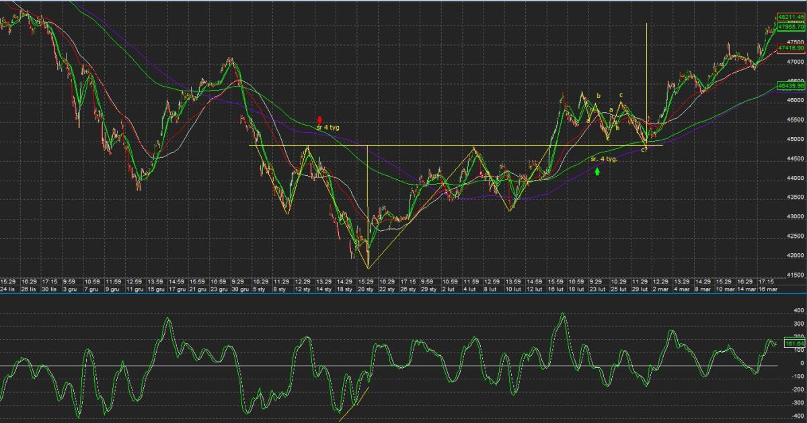This screenshot has width=807, height=423.
Task: Click the '20 sty' date label
Action: pos(366,289)
